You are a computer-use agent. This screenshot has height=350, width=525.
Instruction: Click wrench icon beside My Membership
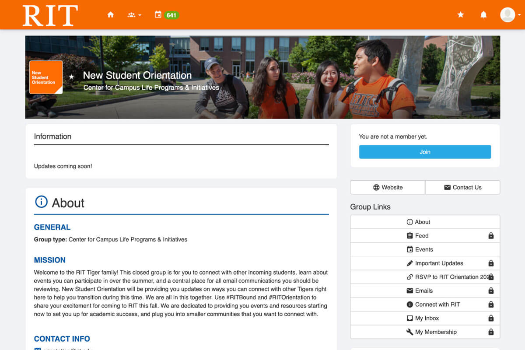coord(410,332)
